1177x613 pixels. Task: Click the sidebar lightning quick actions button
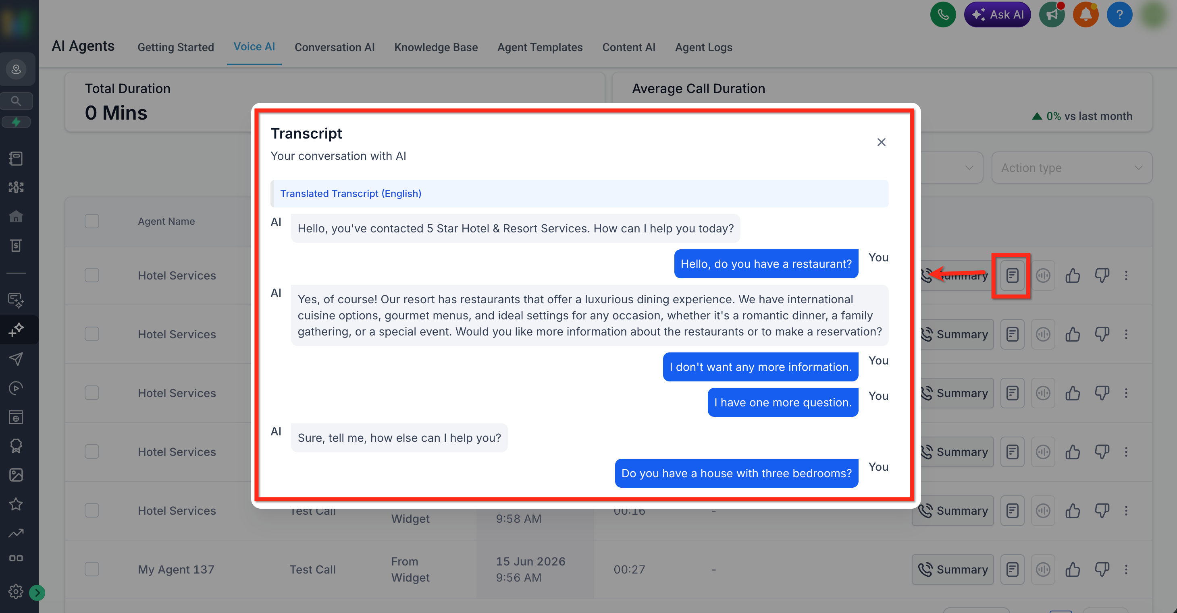[17, 122]
